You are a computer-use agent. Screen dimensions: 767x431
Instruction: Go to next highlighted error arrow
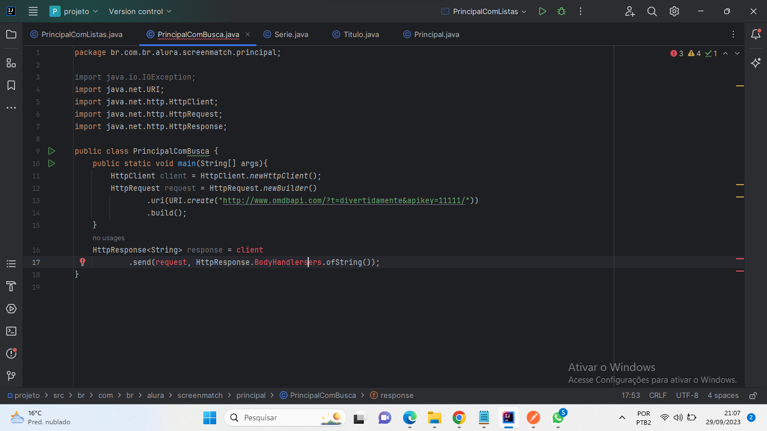737,53
